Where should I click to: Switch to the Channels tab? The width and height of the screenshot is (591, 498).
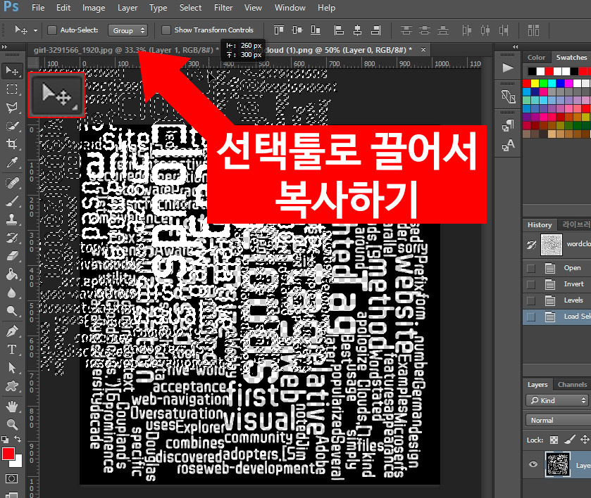pos(572,384)
